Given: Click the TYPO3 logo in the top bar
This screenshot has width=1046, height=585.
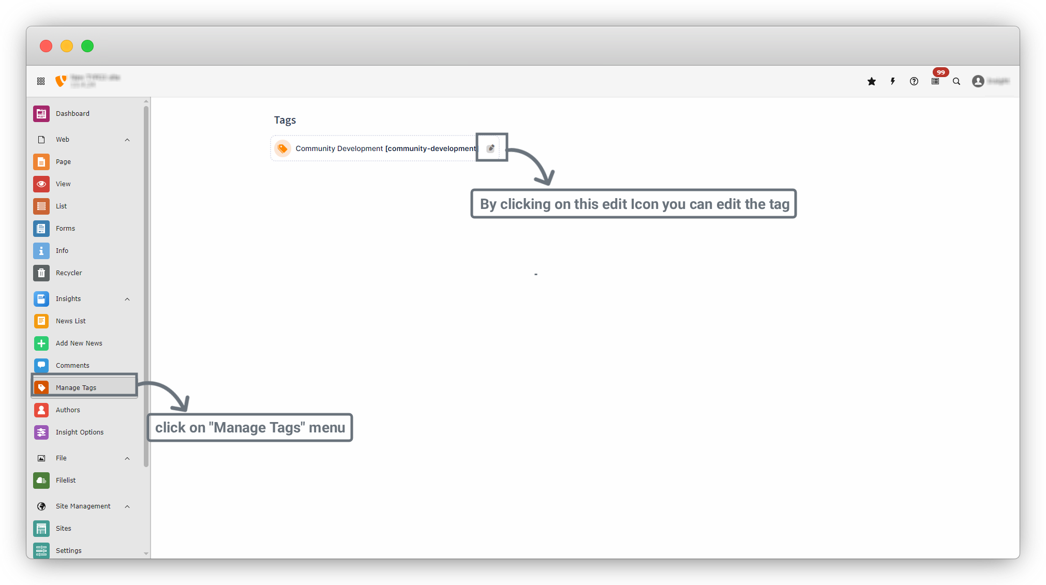Looking at the screenshot, I should 61,81.
